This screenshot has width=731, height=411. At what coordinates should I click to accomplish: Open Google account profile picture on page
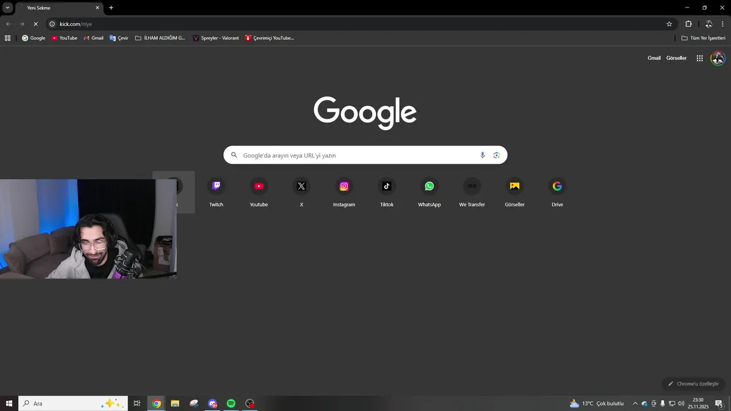pyautogui.click(x=718, y=58)
